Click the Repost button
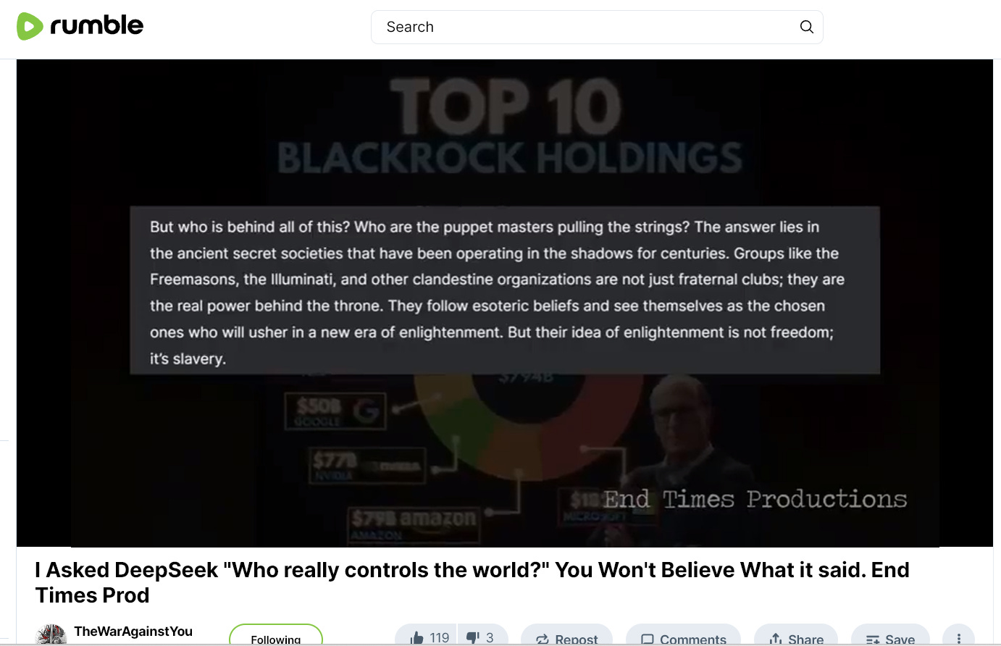The width and height of the screenshot is (1001, 646). point(566,635)
